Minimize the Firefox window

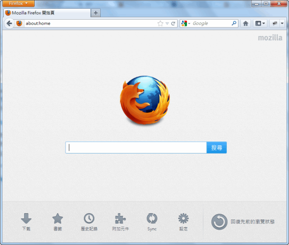(256, 3)
